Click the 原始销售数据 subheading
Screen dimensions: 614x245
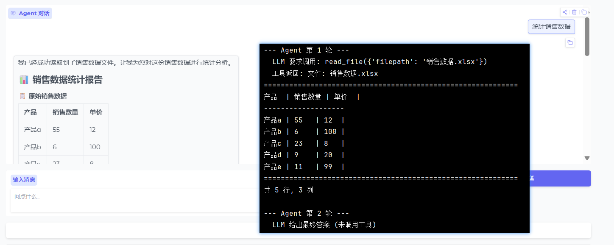pyautogui.click(x=47, y=96)
